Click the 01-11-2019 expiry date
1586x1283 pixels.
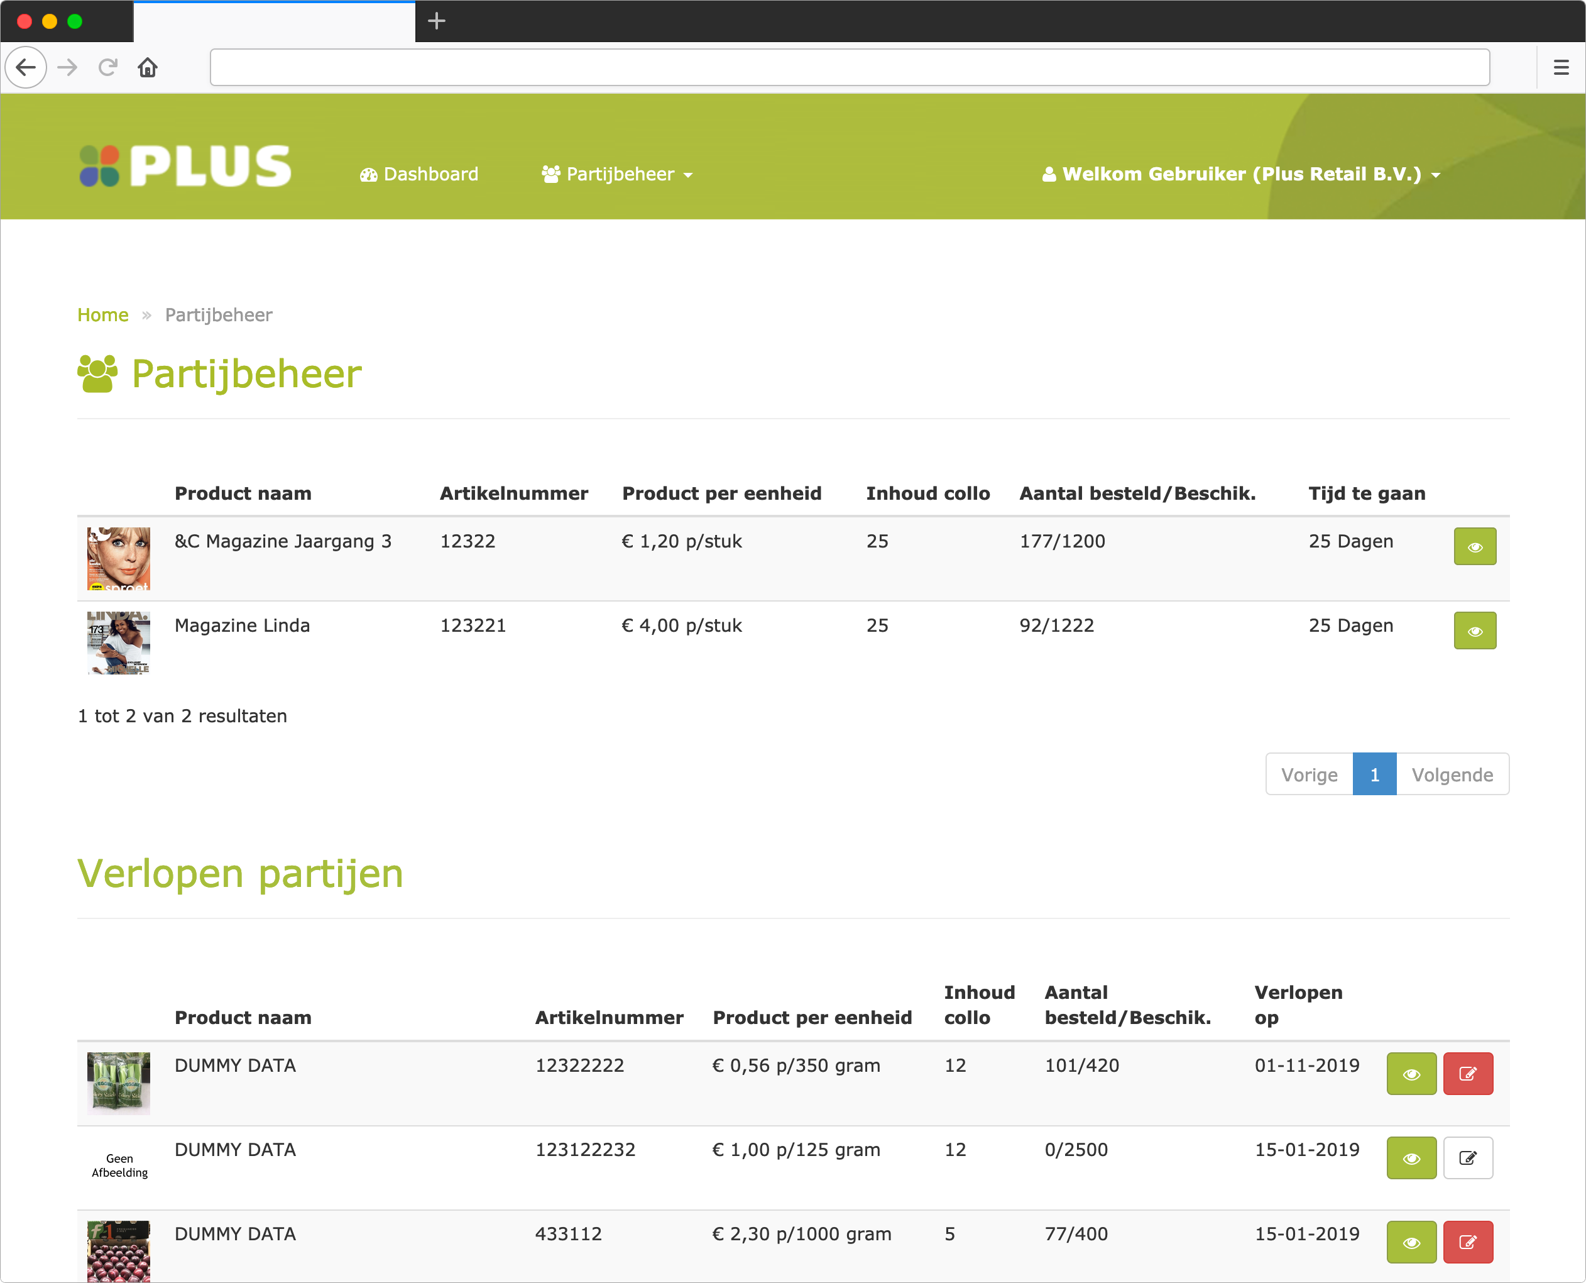tap(1307, 1065)
